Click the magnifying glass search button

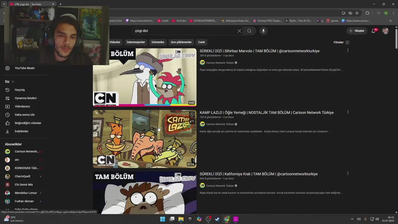pyautogui.click(x=249, y=31)
